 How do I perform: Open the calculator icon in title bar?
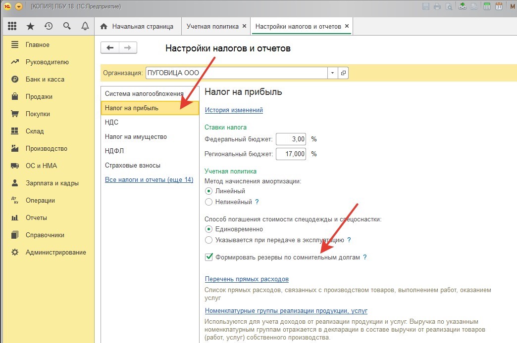(x=487, y=6)
